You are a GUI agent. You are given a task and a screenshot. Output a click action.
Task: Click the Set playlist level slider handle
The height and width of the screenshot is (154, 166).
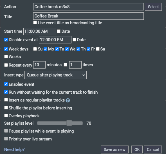(x=69, y=123)
